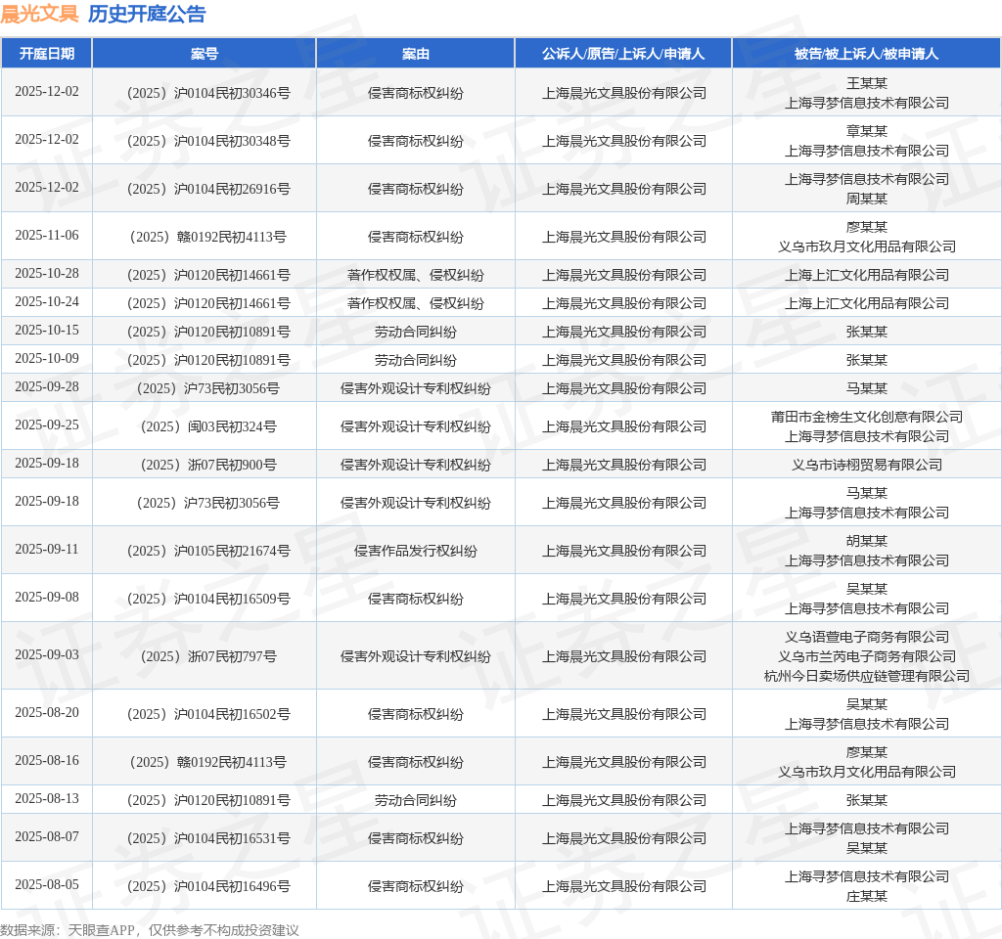Click defendant 周某某
The height and width of the screenshot is (939, 1002).
(867, 199)
